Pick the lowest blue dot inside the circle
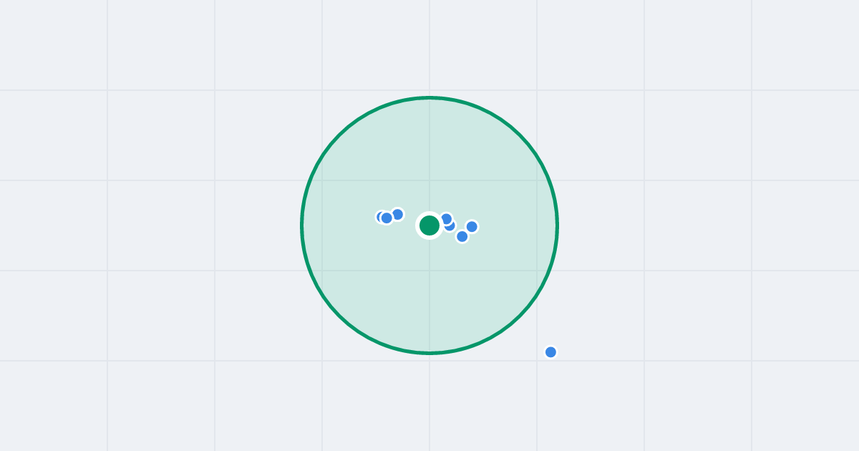The image size is (859, 451). click(x=462, y=236)
